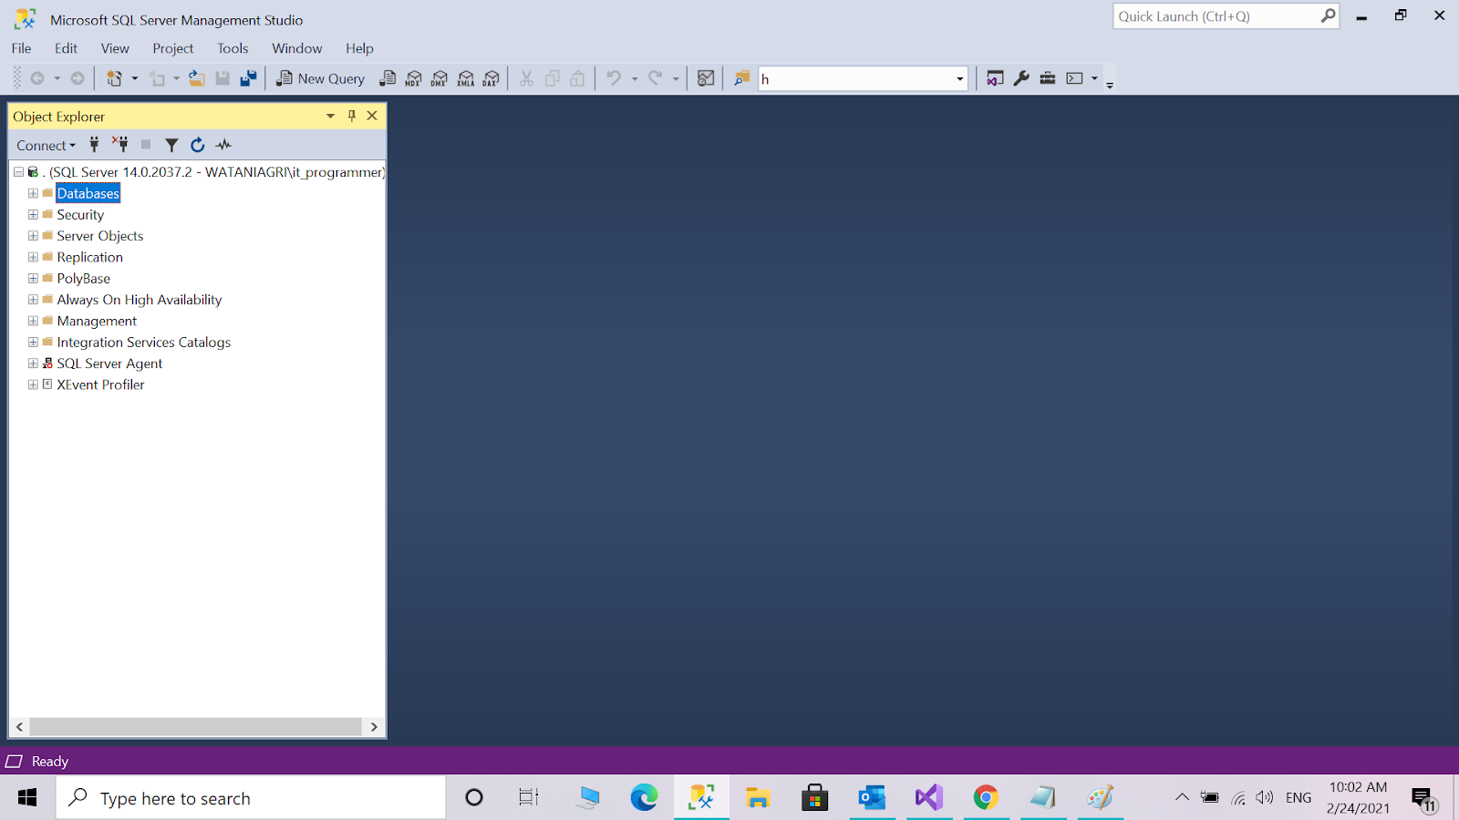This screenshot has width=1459, height=820.
Task: Open the Object Explorer window position dropdown
Action: click(330, 116)
